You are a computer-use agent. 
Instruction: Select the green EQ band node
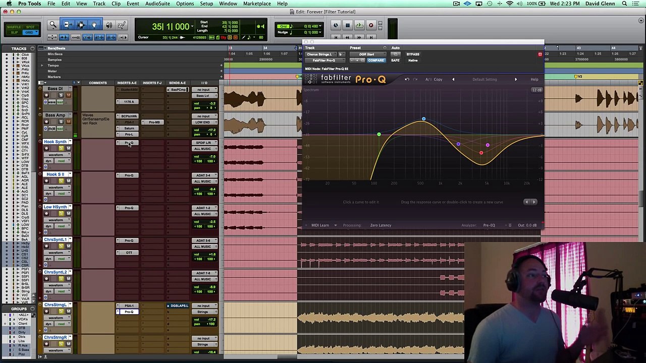[379, 134]
